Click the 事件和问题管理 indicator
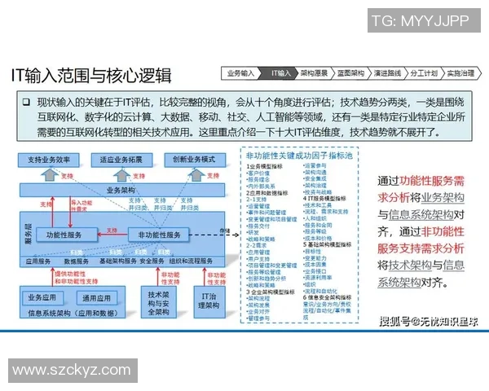Image resolution: width=489 pixels, height=391 pixels. pos(267,213)
